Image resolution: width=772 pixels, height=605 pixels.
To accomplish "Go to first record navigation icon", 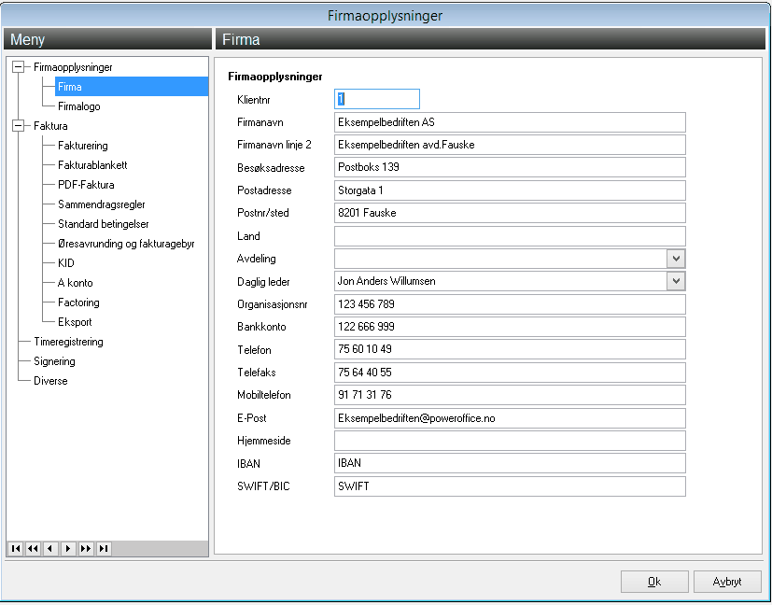I will (16, 548).
